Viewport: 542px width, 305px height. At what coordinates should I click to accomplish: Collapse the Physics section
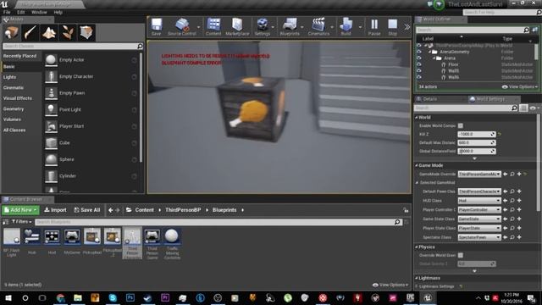click(417, 247)
